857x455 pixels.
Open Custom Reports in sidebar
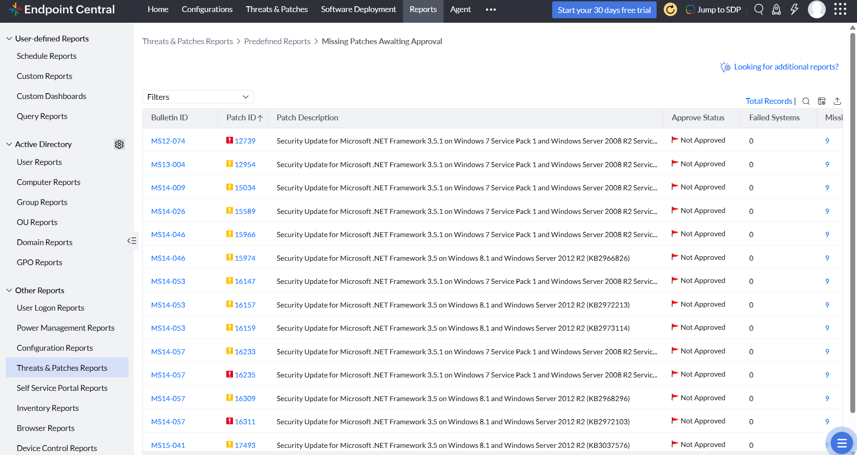coord(44,76)
